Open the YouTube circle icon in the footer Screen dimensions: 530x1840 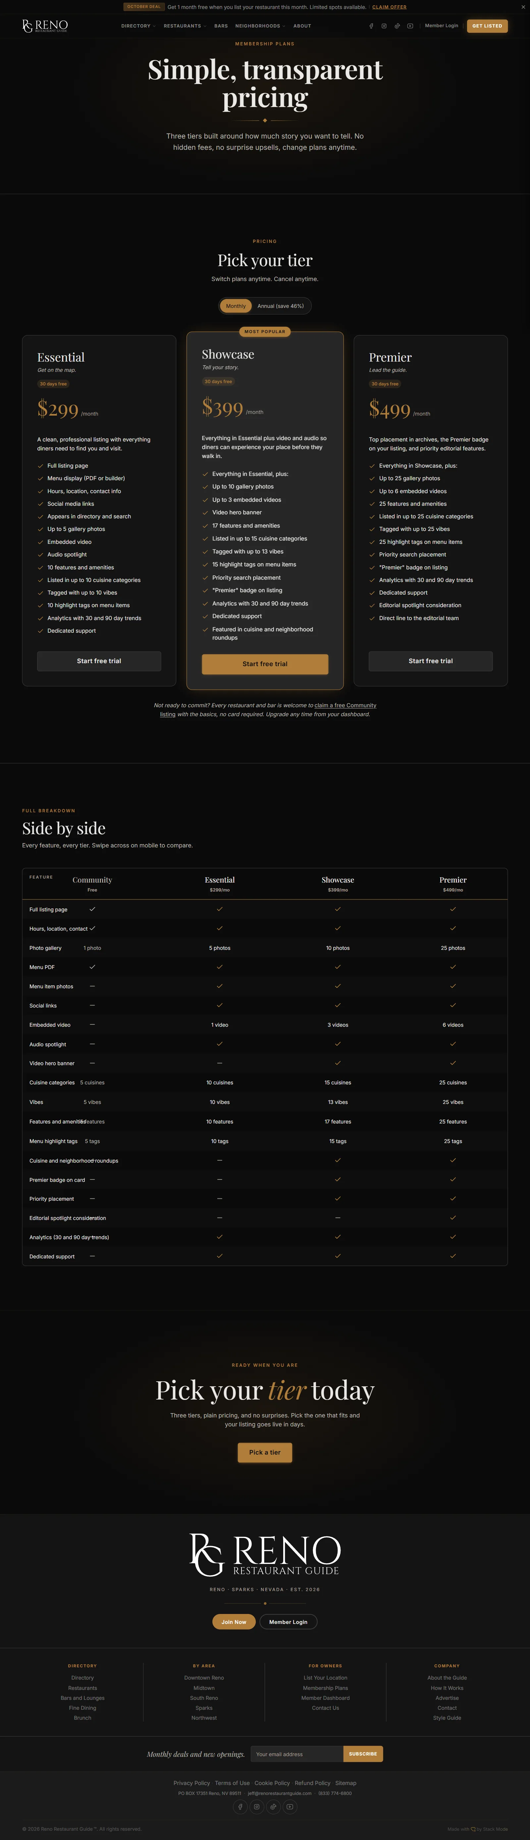(x=290, y=1807)
